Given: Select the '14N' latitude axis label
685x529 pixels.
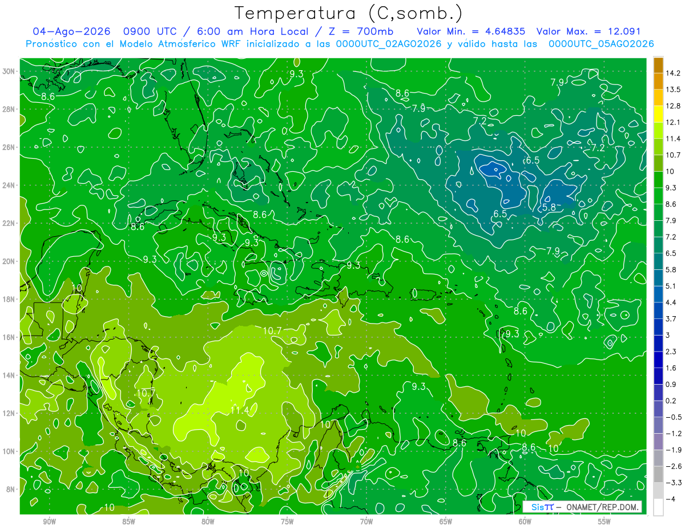Looking at the screenshot, I should click(9, 375).
